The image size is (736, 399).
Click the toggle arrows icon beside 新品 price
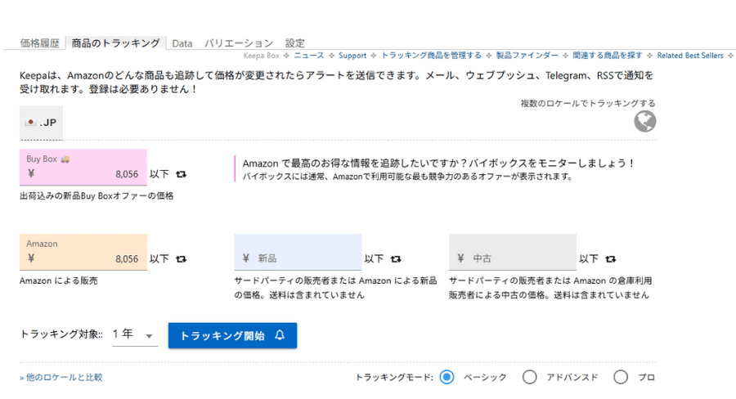[x=396, y=259]
